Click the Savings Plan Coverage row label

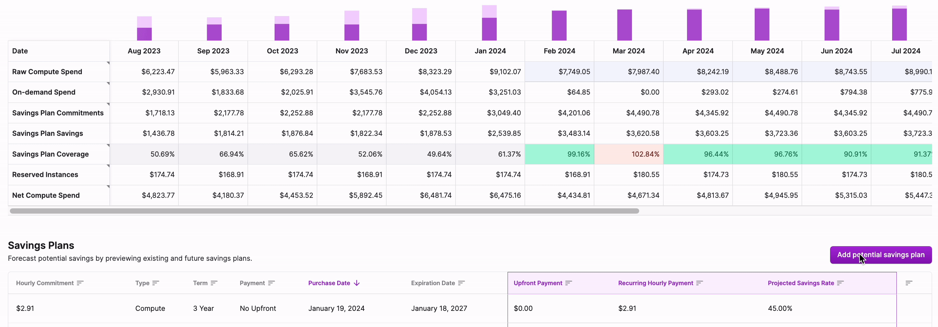pos(50,154)
